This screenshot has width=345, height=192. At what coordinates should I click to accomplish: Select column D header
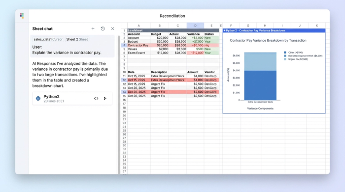point(195,26)
